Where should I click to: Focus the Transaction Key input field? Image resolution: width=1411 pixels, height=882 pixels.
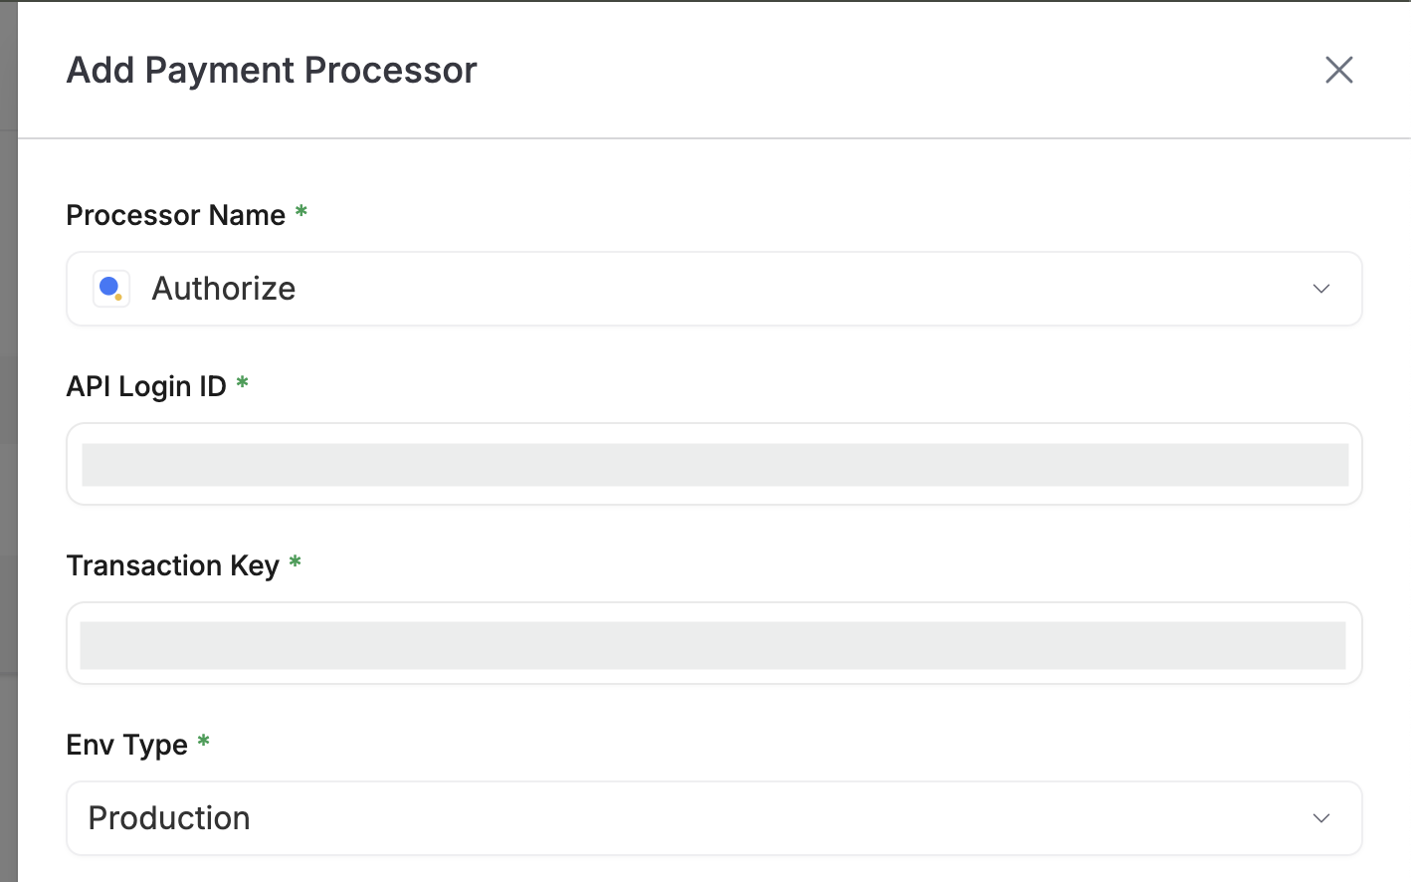click(x=714, y=643)
